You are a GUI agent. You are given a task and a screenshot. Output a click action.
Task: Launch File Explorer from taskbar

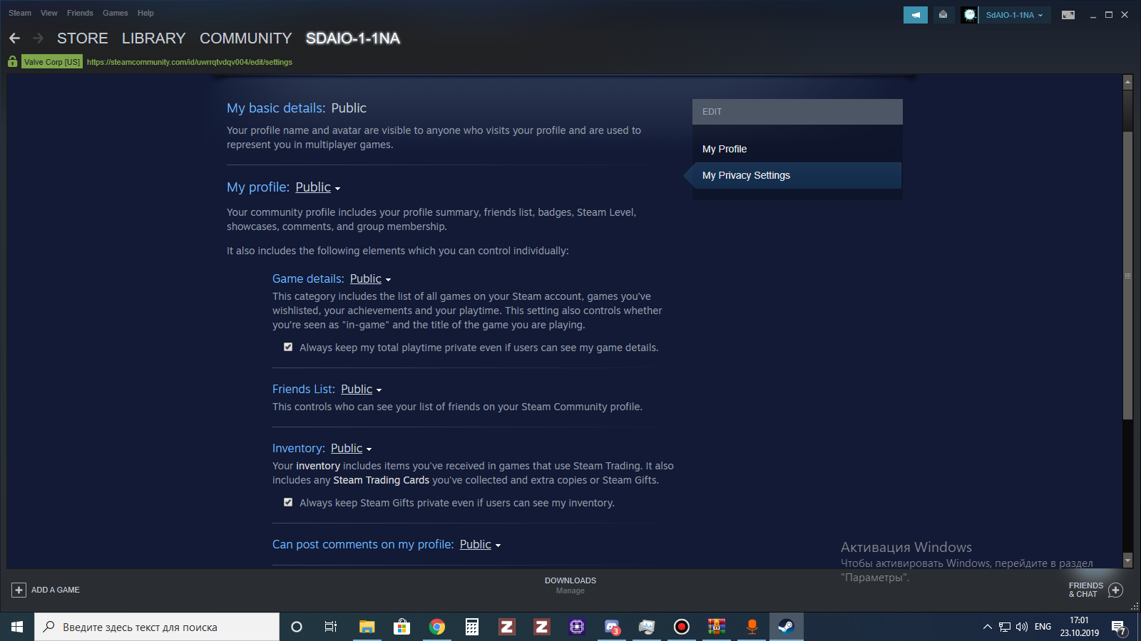pos(367,627)
